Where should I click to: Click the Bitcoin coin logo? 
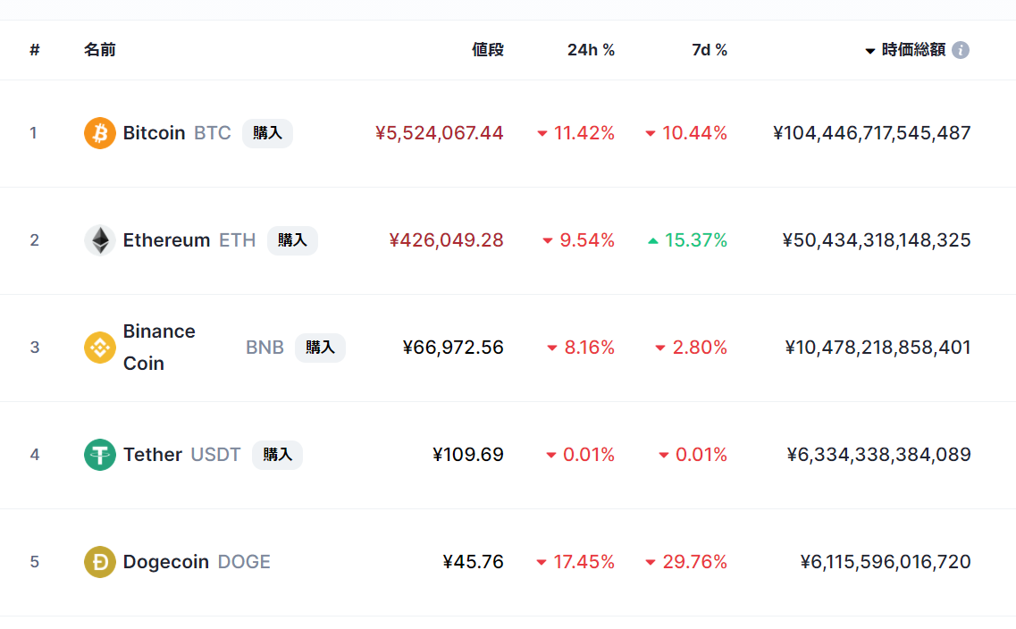[99, 132]
